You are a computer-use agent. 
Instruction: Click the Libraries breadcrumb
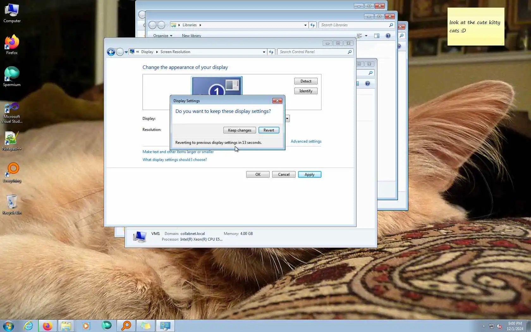(189, 25)
